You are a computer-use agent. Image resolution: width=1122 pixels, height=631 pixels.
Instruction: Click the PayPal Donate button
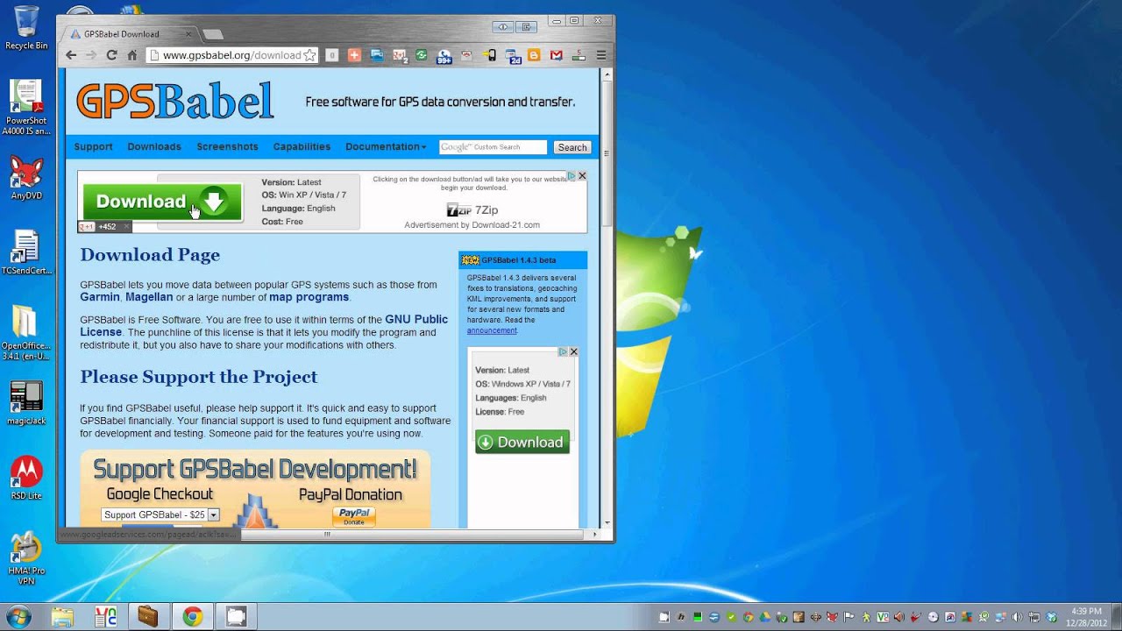[x=354, y=517]
